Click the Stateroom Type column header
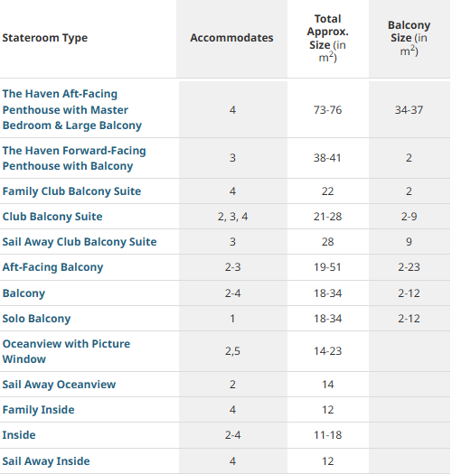This screenshot has height=474, width=452. (45, 38)
